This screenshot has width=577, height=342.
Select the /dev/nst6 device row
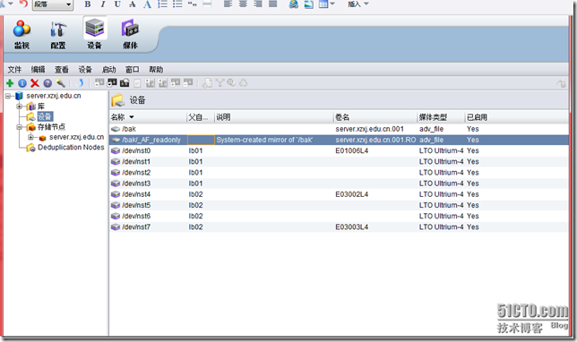[339, 217]
